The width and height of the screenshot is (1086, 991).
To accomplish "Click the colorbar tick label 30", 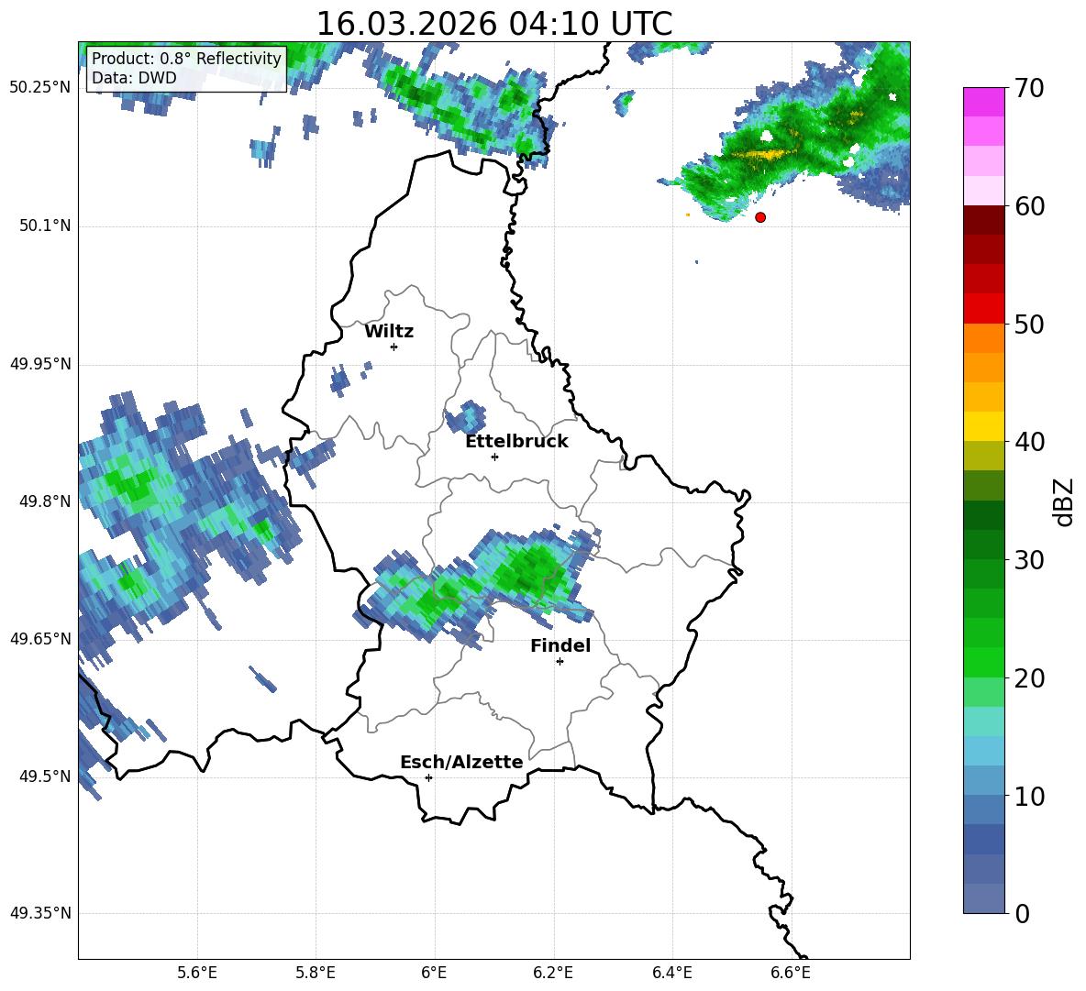I will click(x=1029, y=560).
